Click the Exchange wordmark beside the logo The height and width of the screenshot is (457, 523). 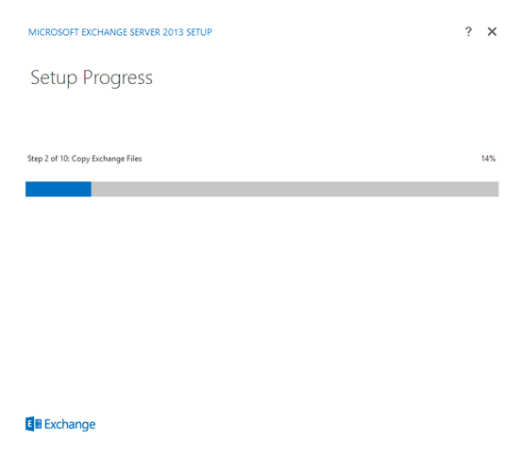(70, 425)
